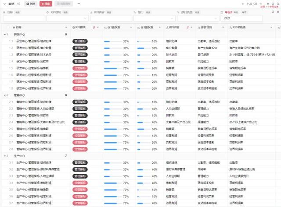Open the 评价目的 column header dropdown arrow

tap(223, 27)
